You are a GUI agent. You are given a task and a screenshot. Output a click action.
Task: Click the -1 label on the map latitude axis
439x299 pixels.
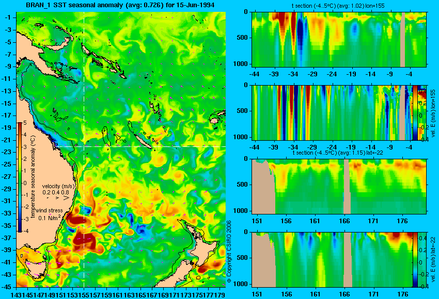[8, 18]
